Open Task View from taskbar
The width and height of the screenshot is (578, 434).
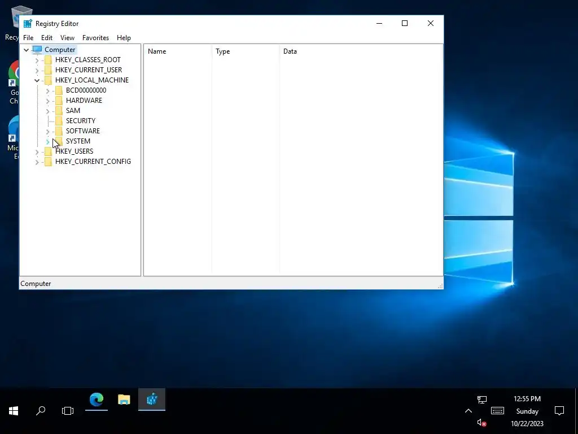click(x=68, y=411)
